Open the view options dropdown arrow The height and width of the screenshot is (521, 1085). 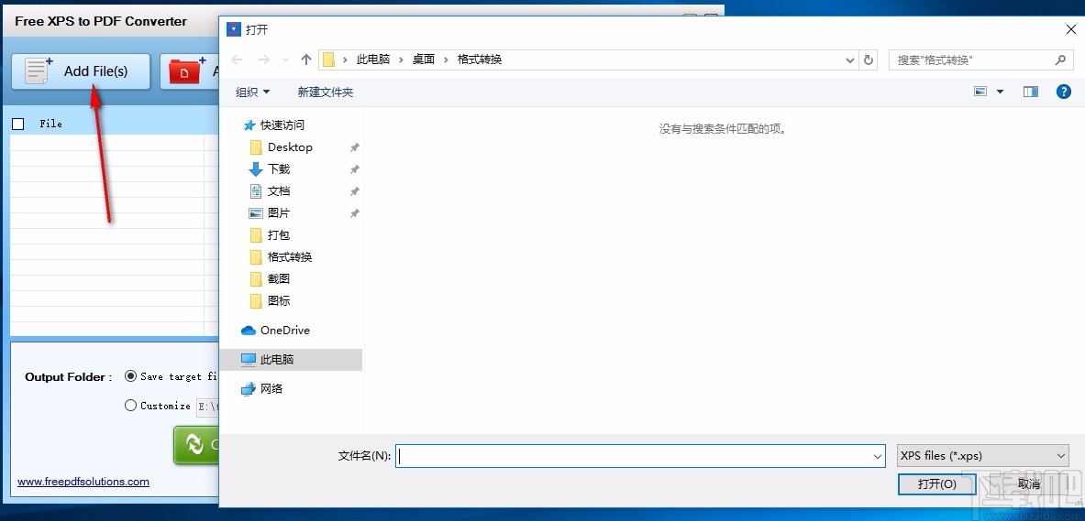pos(1000,92)
